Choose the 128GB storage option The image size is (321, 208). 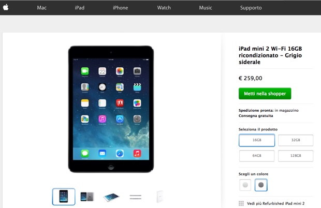[296, 156]
